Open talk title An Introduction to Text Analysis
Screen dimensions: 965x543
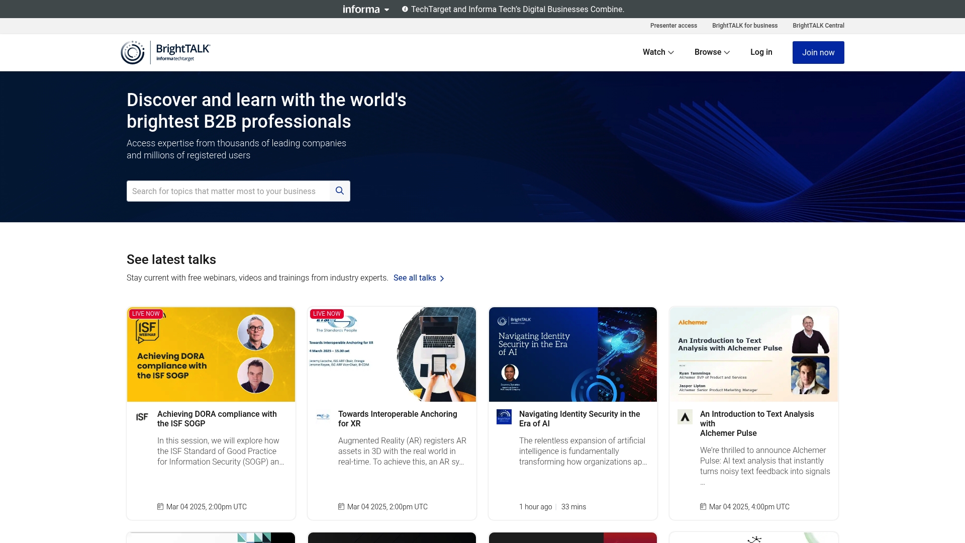[x=757, y=423]
